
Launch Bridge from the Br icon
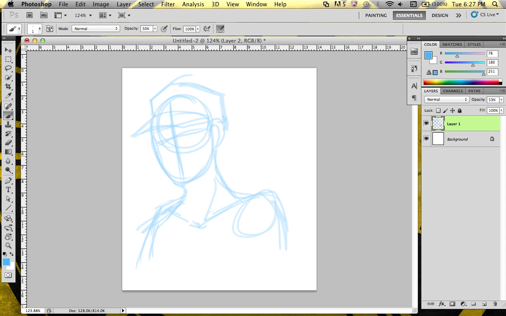coord(30,15)
